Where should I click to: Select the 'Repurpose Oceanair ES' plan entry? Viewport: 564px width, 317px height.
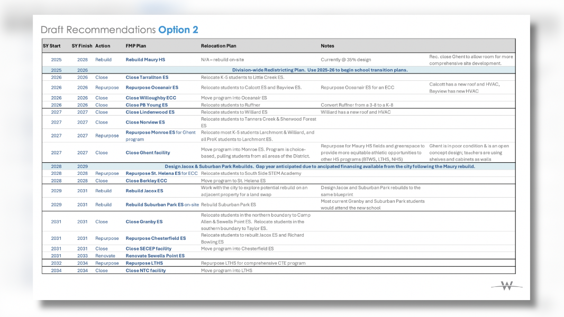(x=151, y=87)
